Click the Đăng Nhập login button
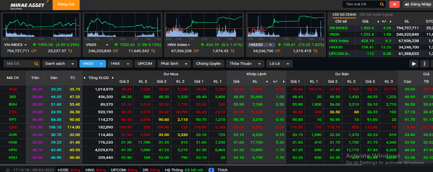Viewport: 433px width, 172px height. pos(418,4)
